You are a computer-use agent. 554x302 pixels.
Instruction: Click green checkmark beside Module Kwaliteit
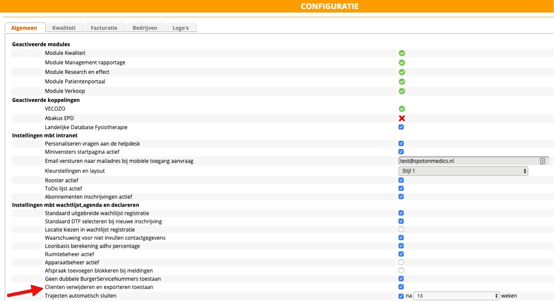(x=402, y=53)
